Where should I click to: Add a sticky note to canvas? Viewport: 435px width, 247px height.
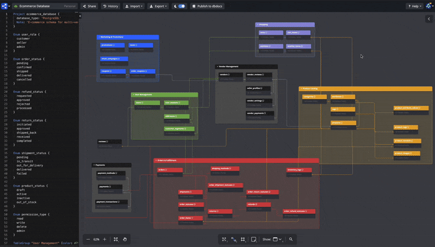coord(252,239)
